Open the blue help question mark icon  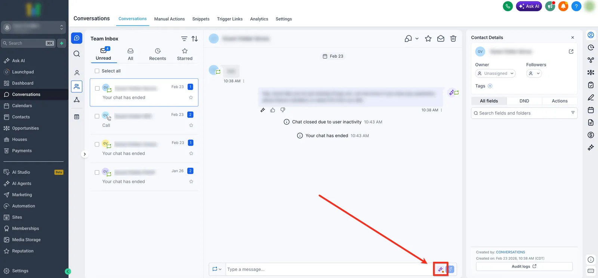click(x=576, y=6)
